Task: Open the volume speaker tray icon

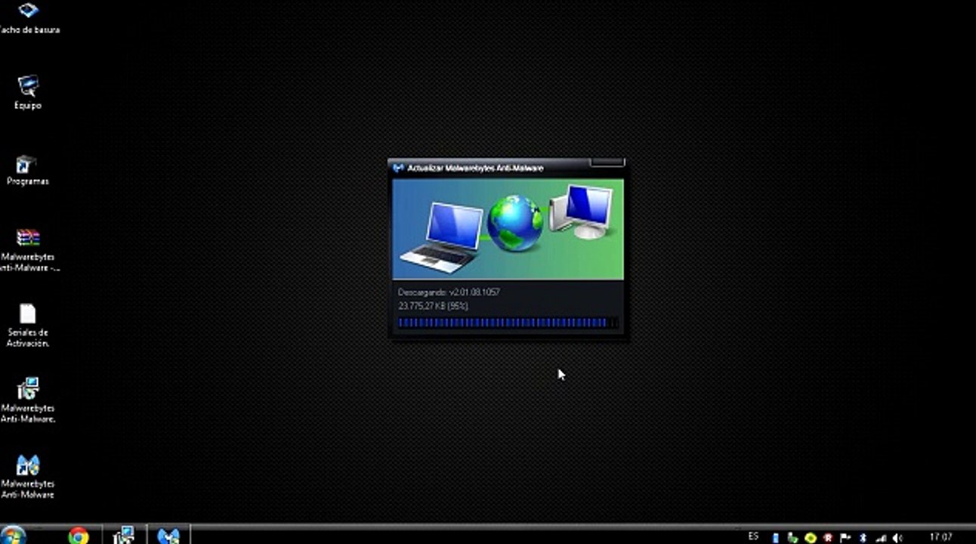Action: tap(897, 538)
